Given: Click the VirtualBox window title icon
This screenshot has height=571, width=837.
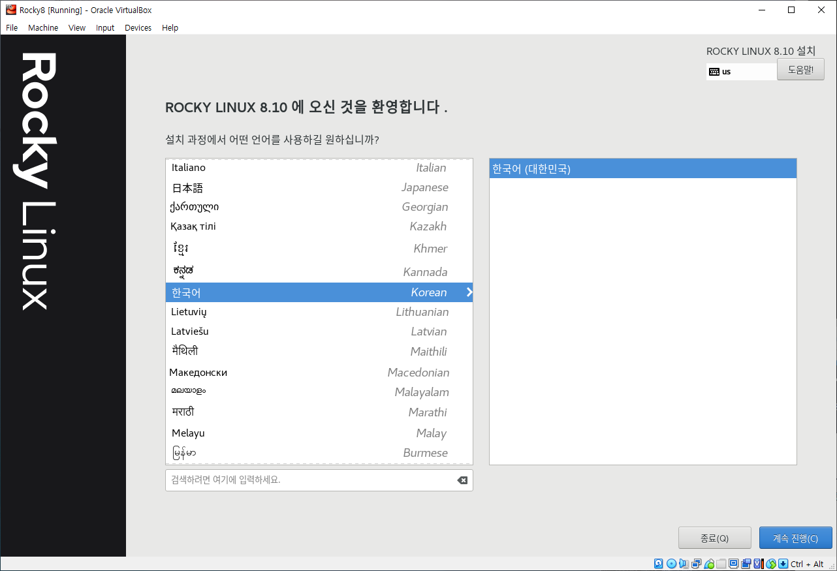Looking at the screenshot, I should (10, 10).
